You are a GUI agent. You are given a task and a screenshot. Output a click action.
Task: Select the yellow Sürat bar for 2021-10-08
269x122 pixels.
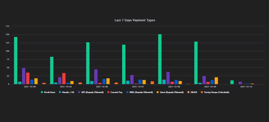[180, 83]
